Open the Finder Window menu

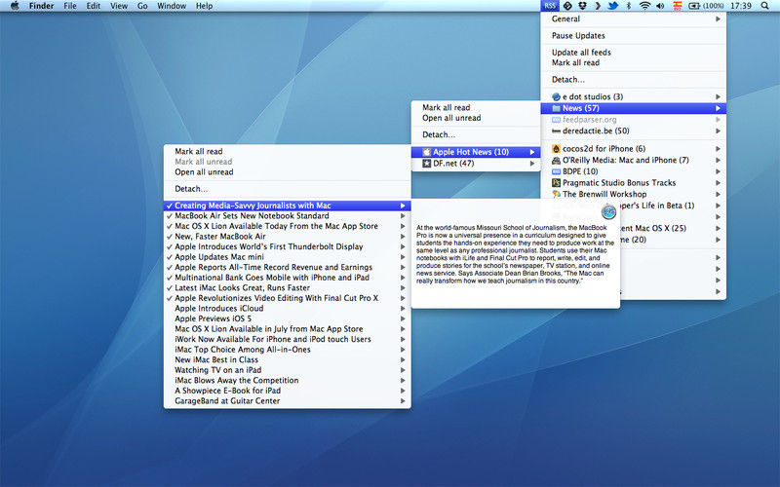tap(172, 6)
